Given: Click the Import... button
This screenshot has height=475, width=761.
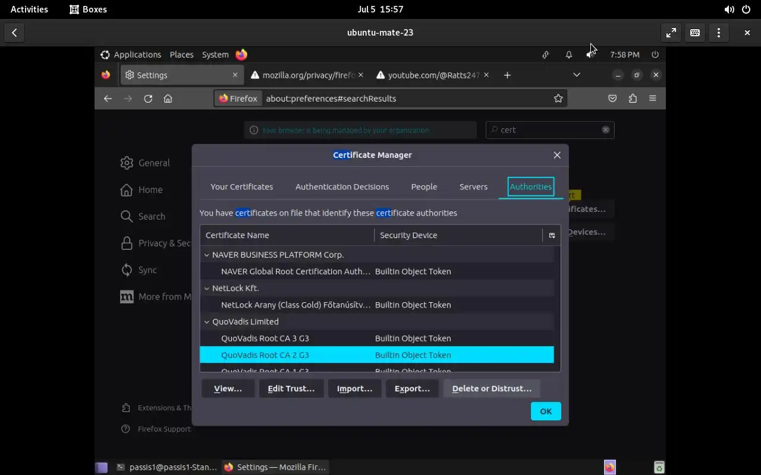Looking at the screenshot, I should pos(354,388).
